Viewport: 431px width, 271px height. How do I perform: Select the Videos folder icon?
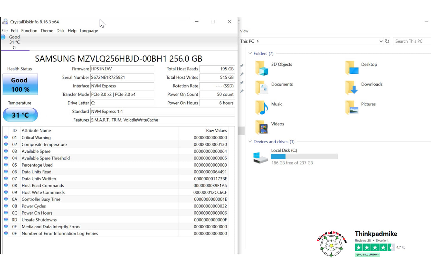(262, 127)
